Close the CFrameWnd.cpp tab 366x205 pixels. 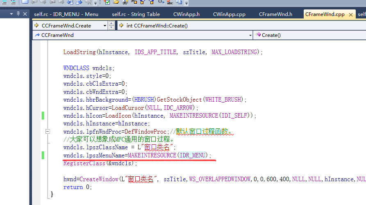pyautogui.click(x=350, y=15)
